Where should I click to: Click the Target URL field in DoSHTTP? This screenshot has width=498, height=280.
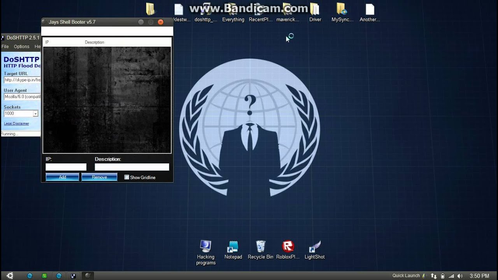tap(22, 80)
